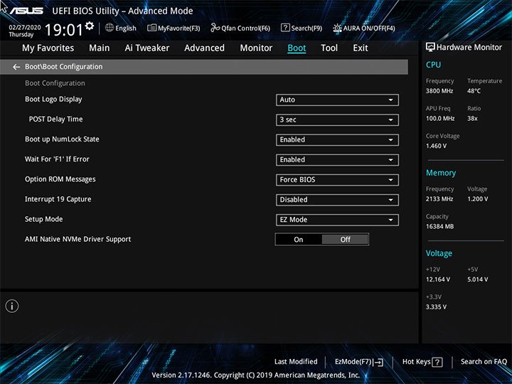This screenshot has width=512, height=384.
Task: Click the AURA light bulb icon
Action: [337, 28]
